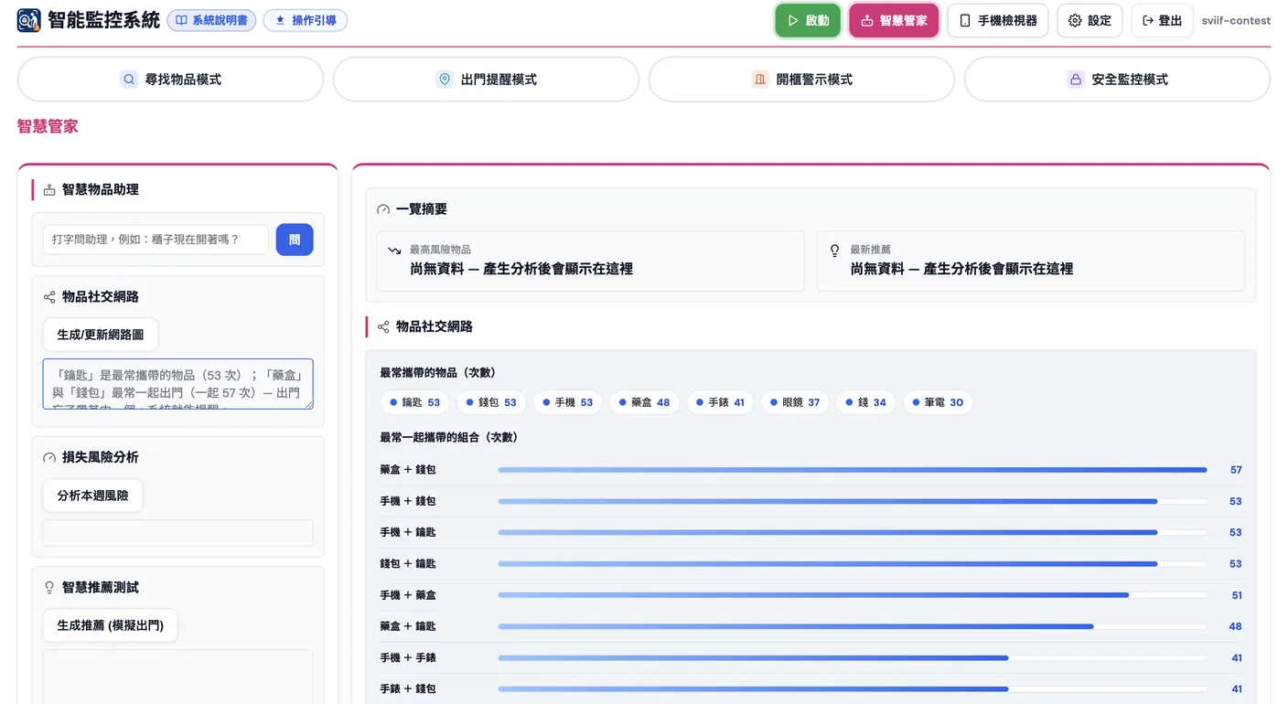Switch to 尋找物品模式 tab
The height and width of the screenshot is (704, 1288).
point(170,80)
